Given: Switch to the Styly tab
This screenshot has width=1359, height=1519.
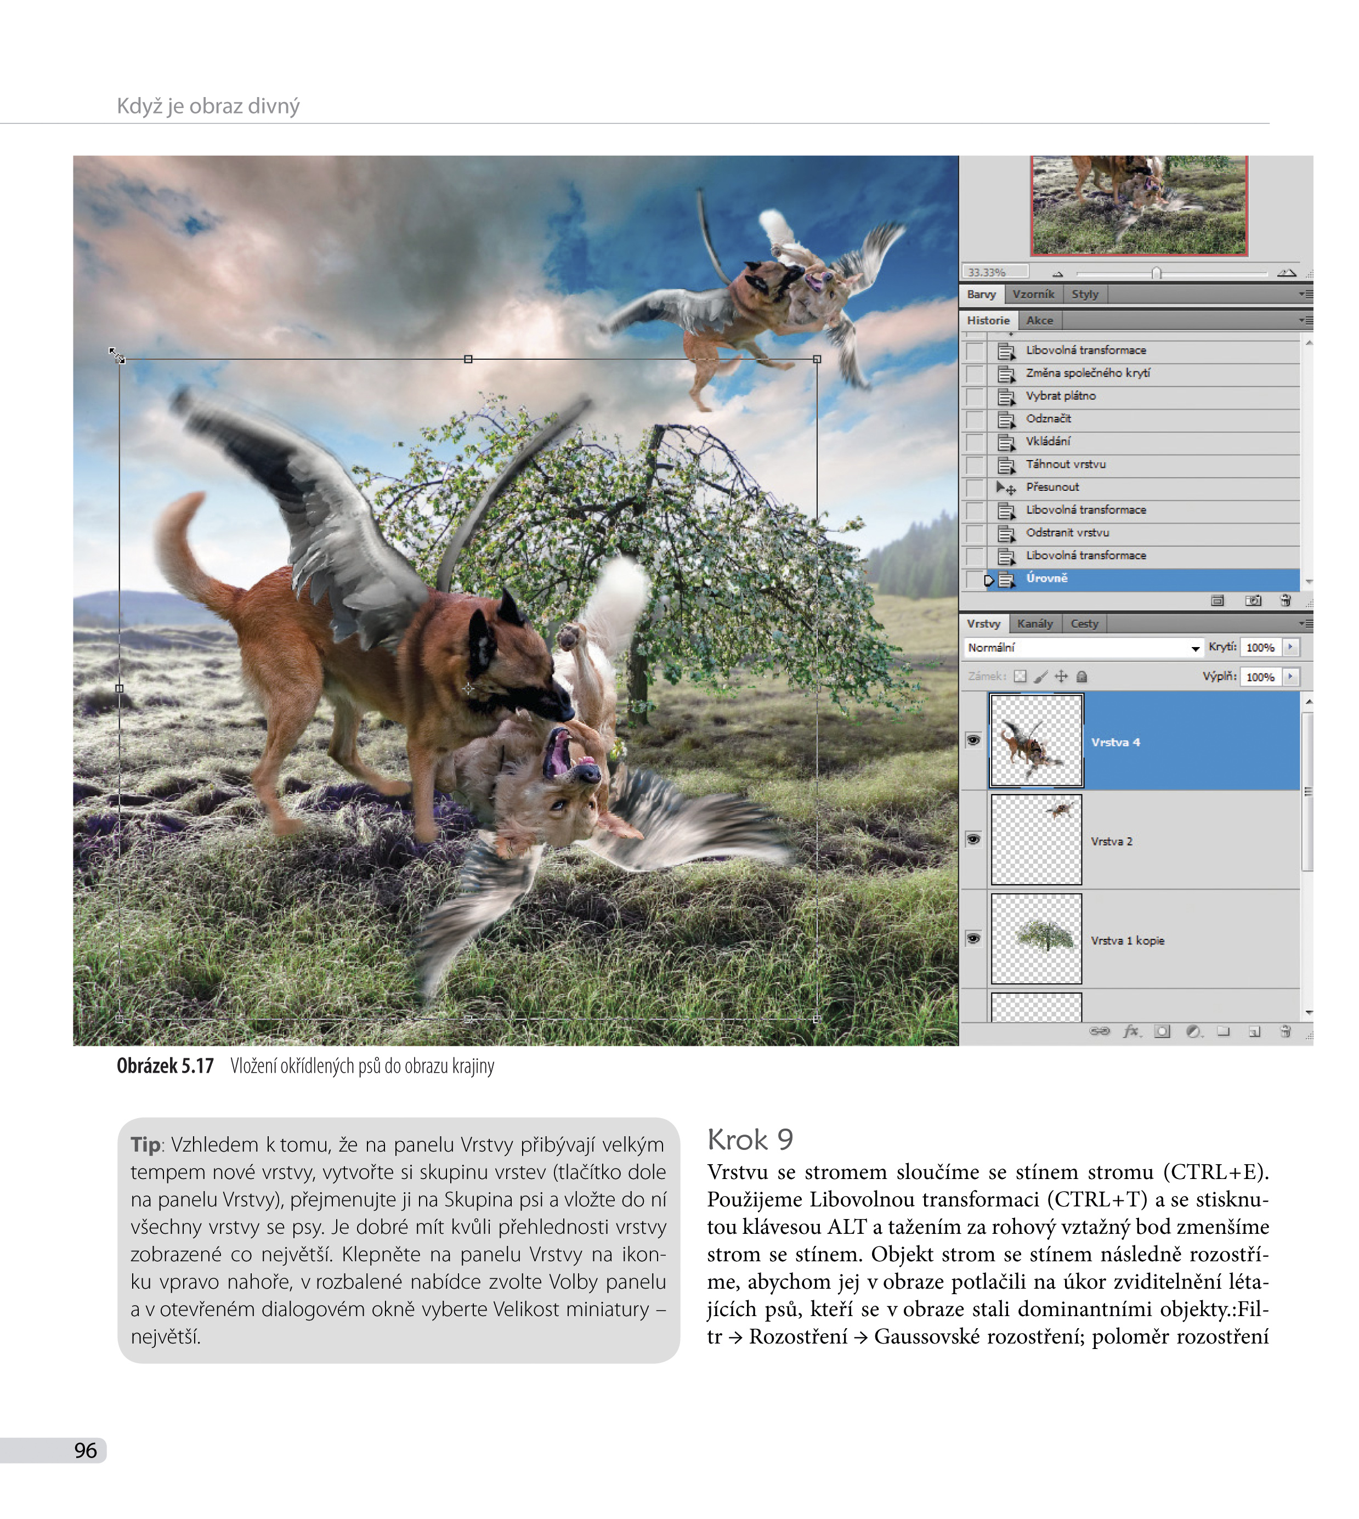Looking at the screenshot, I should [x=1085, y=294].
